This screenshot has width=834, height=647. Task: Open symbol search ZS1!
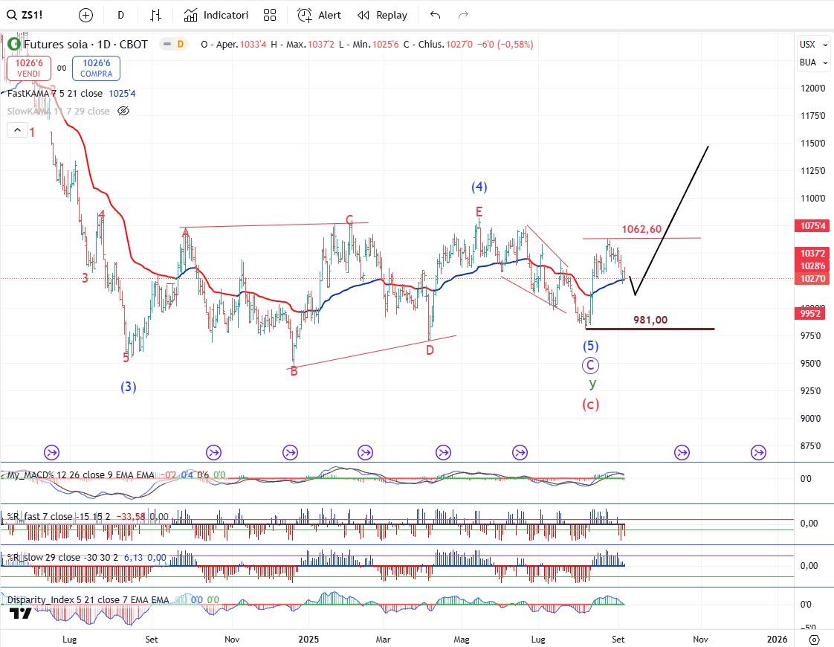[x=25, y=15]
